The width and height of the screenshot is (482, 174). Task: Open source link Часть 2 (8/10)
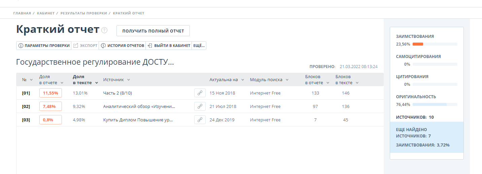119,93
